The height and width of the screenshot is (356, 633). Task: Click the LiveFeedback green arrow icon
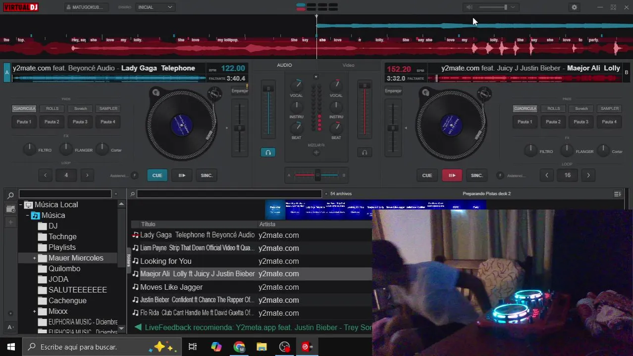138,327
